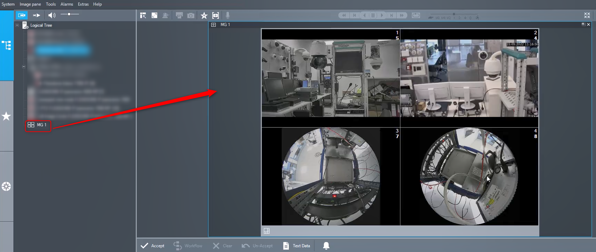Screen dimensions: 596x252
Task: Mute audio with the speaker icon
Action: pyautogui.click(x=52, y=15)
